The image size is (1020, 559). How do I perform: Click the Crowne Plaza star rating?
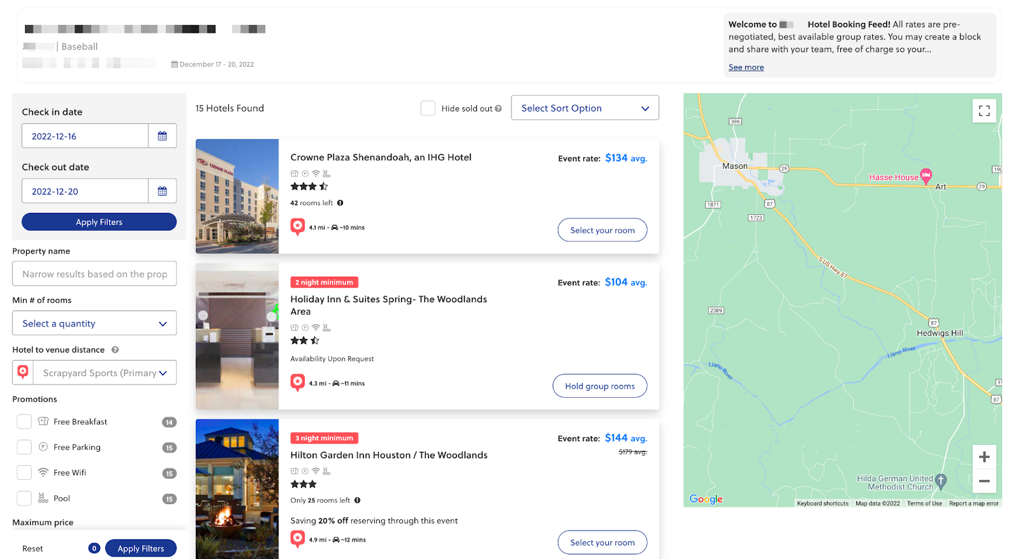click(309, 187)
